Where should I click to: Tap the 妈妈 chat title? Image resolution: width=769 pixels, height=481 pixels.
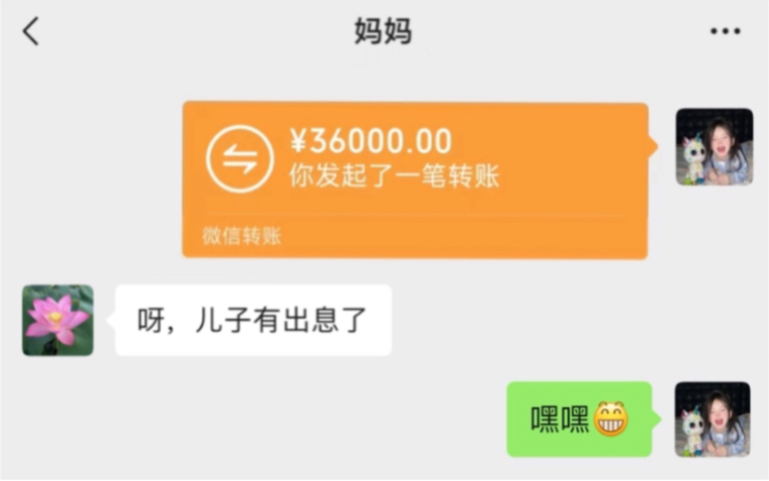tap(383, 31)
